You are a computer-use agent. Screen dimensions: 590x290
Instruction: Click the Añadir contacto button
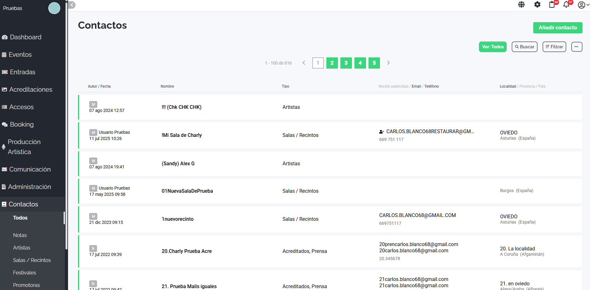click(x=558, y=28)
